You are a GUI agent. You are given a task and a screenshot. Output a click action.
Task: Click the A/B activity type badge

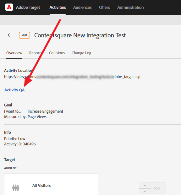point(25,35)
